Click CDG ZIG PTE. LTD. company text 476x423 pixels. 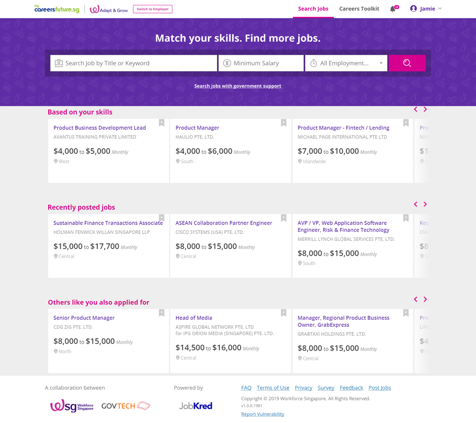[73, 327]
